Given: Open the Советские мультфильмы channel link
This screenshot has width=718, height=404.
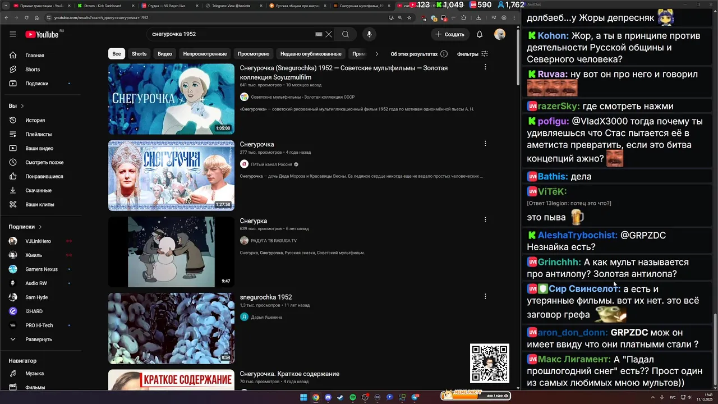Looking at the screenshot, I should pyautogui.click(x=302, y=97).
